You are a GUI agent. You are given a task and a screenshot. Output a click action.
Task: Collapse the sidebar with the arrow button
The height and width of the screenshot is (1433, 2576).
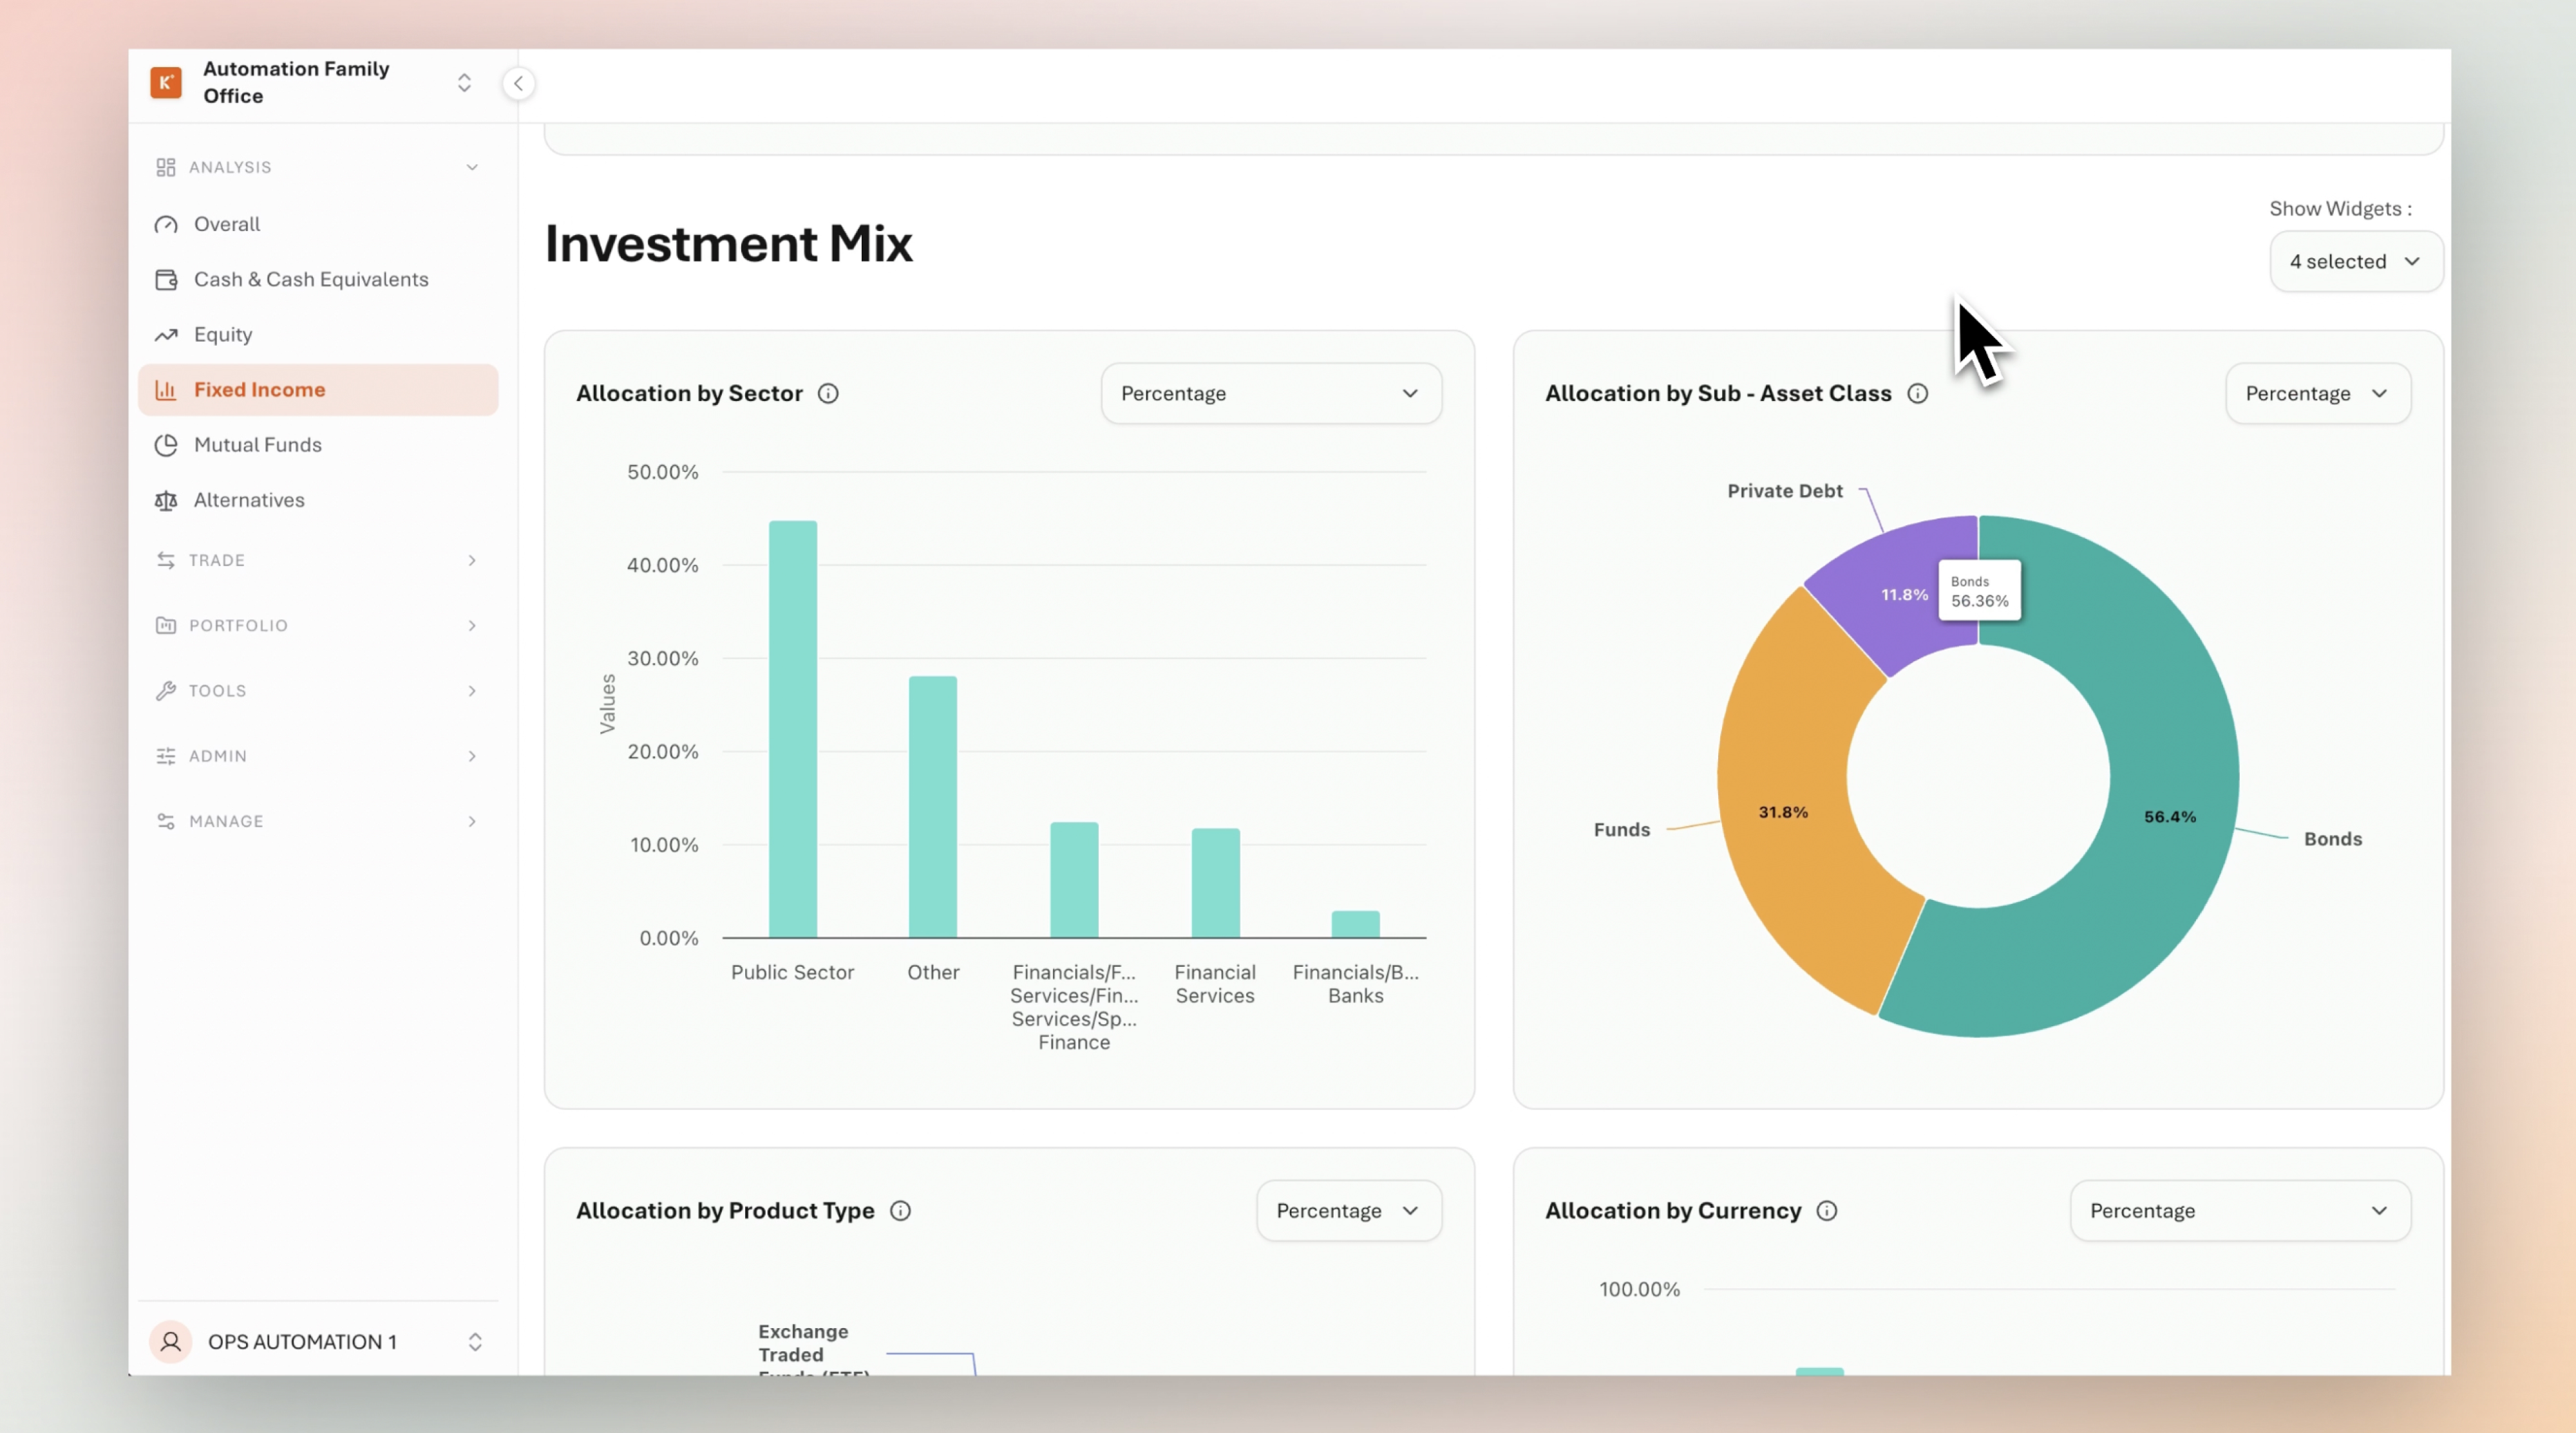click(518, 84)
